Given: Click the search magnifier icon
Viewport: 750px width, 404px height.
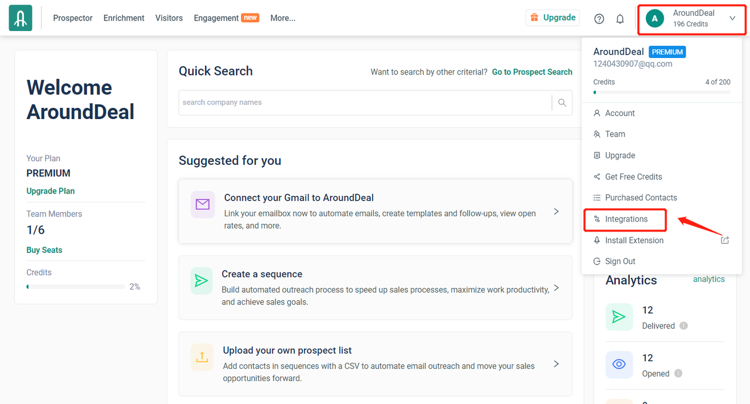Looking at the screenshot, I should click(x=562, y=103).
